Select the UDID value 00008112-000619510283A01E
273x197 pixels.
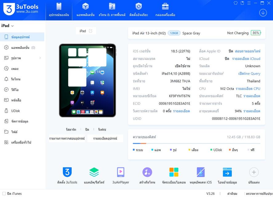(x=236, y=119)
